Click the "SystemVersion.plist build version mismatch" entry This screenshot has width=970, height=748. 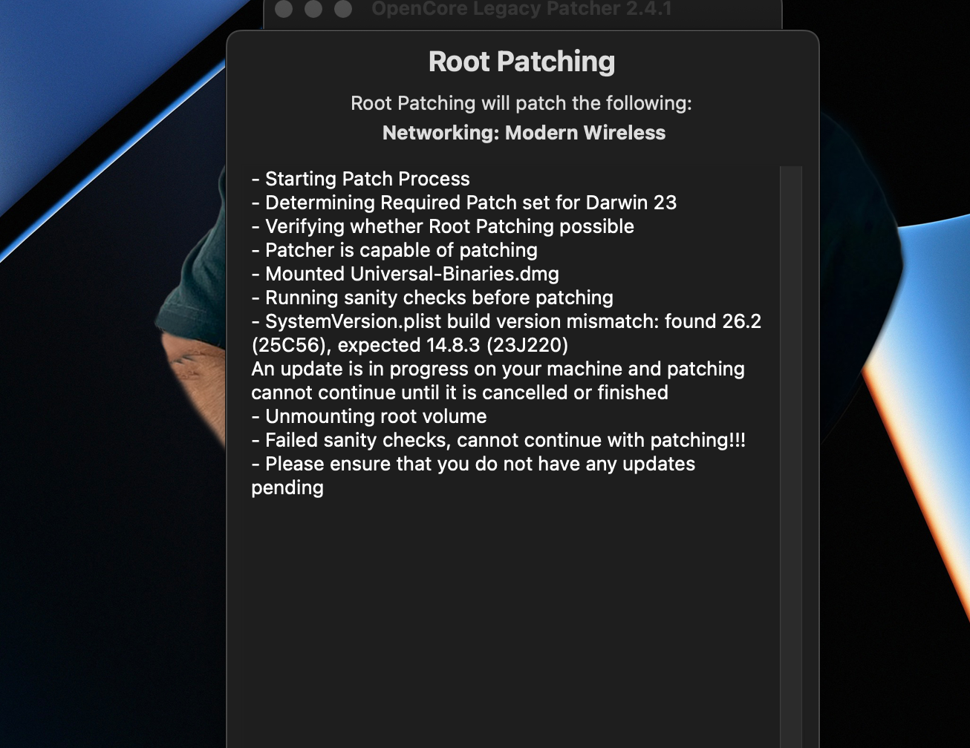coord(507,333)
